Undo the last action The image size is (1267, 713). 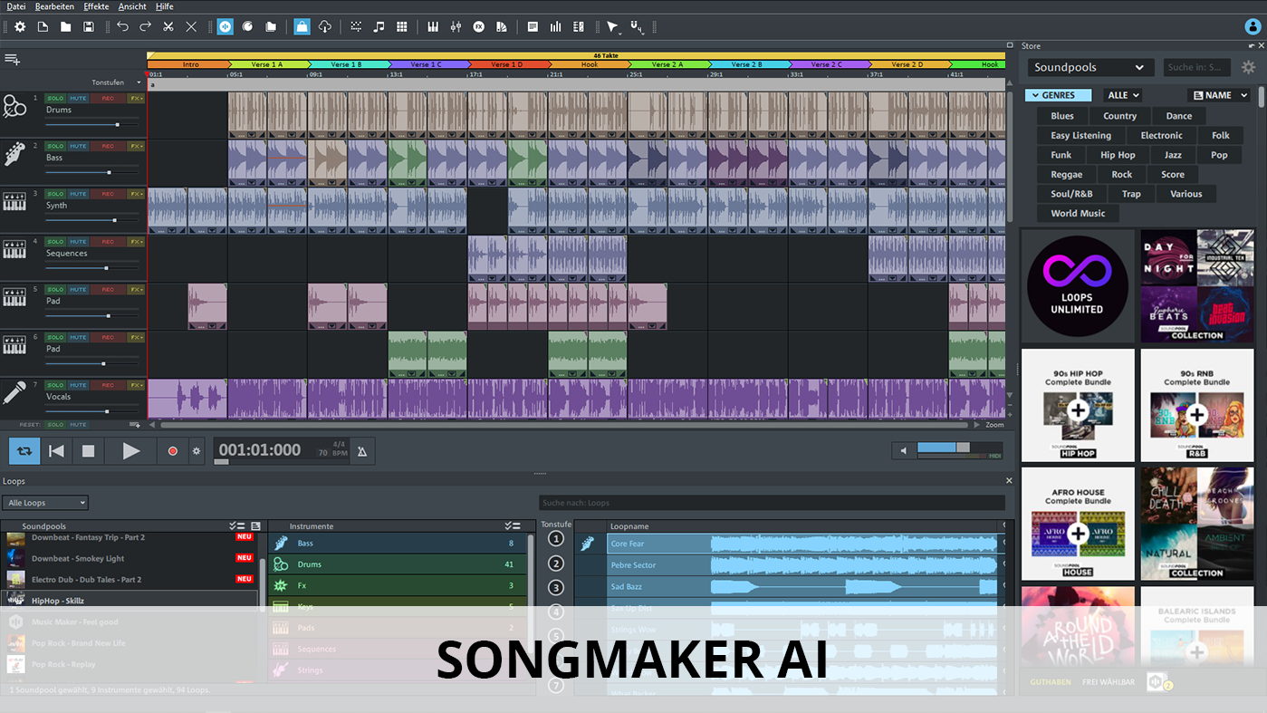tap(122, 27)
